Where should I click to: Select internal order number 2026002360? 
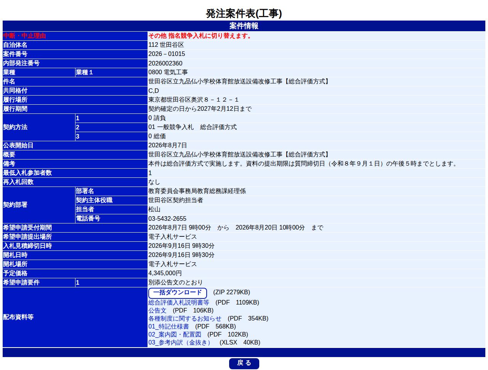tap(165, 63)
